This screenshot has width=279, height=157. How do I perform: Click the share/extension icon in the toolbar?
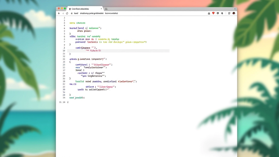209,13
